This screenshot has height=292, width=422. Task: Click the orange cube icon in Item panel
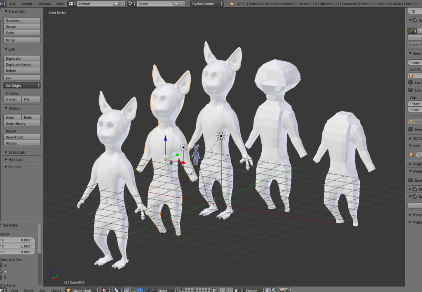coord(411,155)
